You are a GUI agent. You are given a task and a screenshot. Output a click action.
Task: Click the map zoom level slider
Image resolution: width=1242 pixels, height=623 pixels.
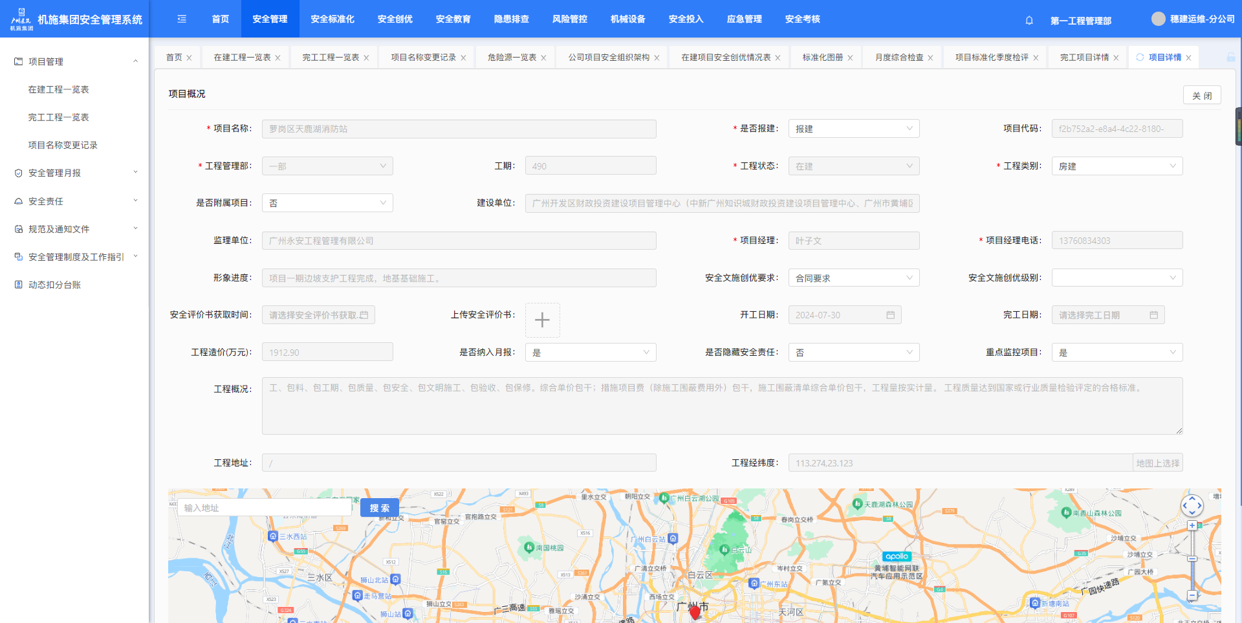click(1192, 560)
